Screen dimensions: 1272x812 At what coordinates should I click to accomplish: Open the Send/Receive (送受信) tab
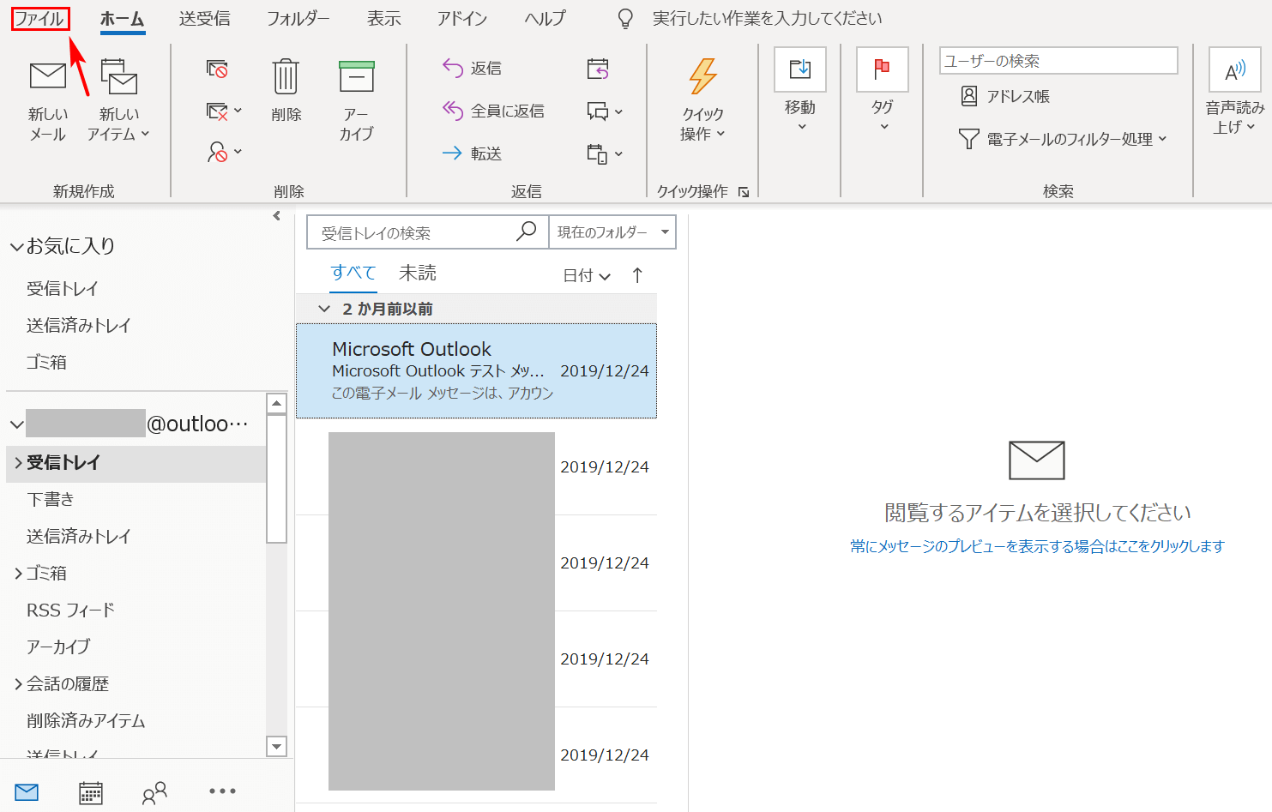pyautogui.click(x=205, y=18)
